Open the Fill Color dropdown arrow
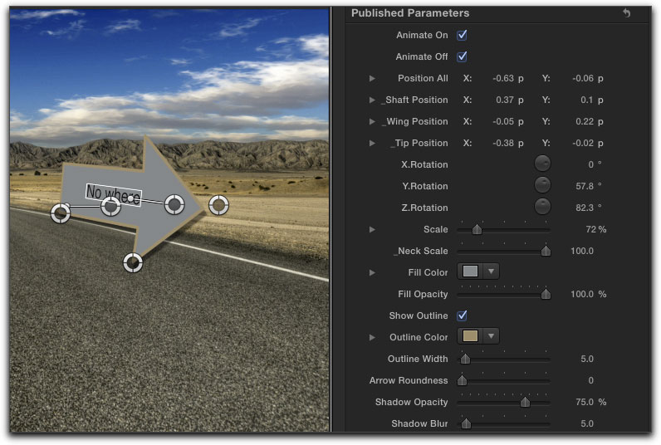 coord(491,271)
